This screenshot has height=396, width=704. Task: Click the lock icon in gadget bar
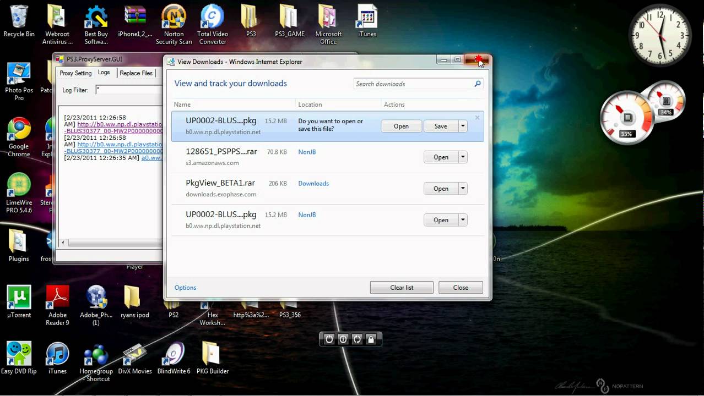pyautogui.click(x=371, y=339)
